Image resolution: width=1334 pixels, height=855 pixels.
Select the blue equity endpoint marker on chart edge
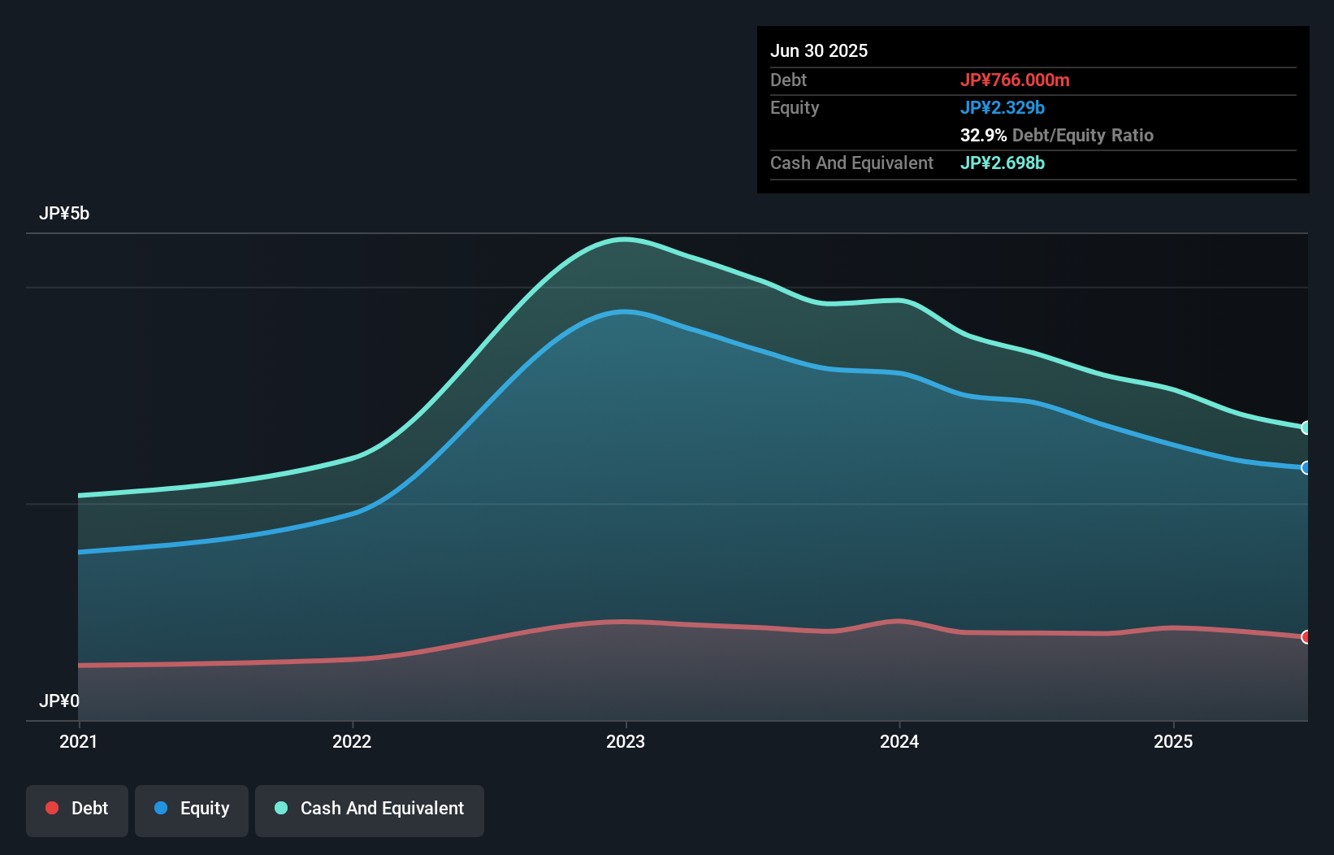click(x=1306, y=468)
